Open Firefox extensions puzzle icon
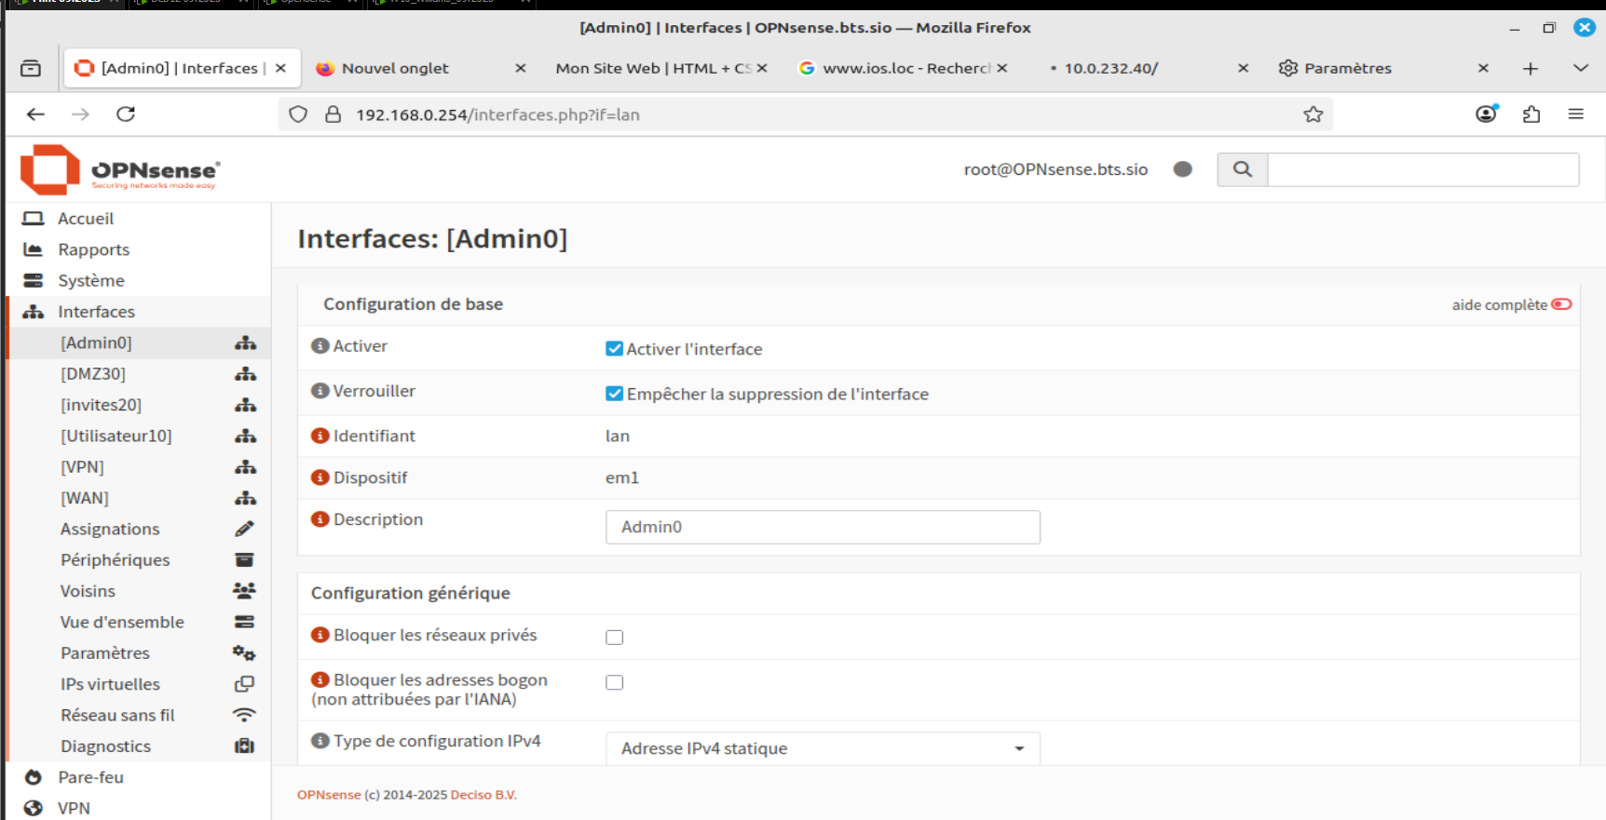 point(1531,114)
